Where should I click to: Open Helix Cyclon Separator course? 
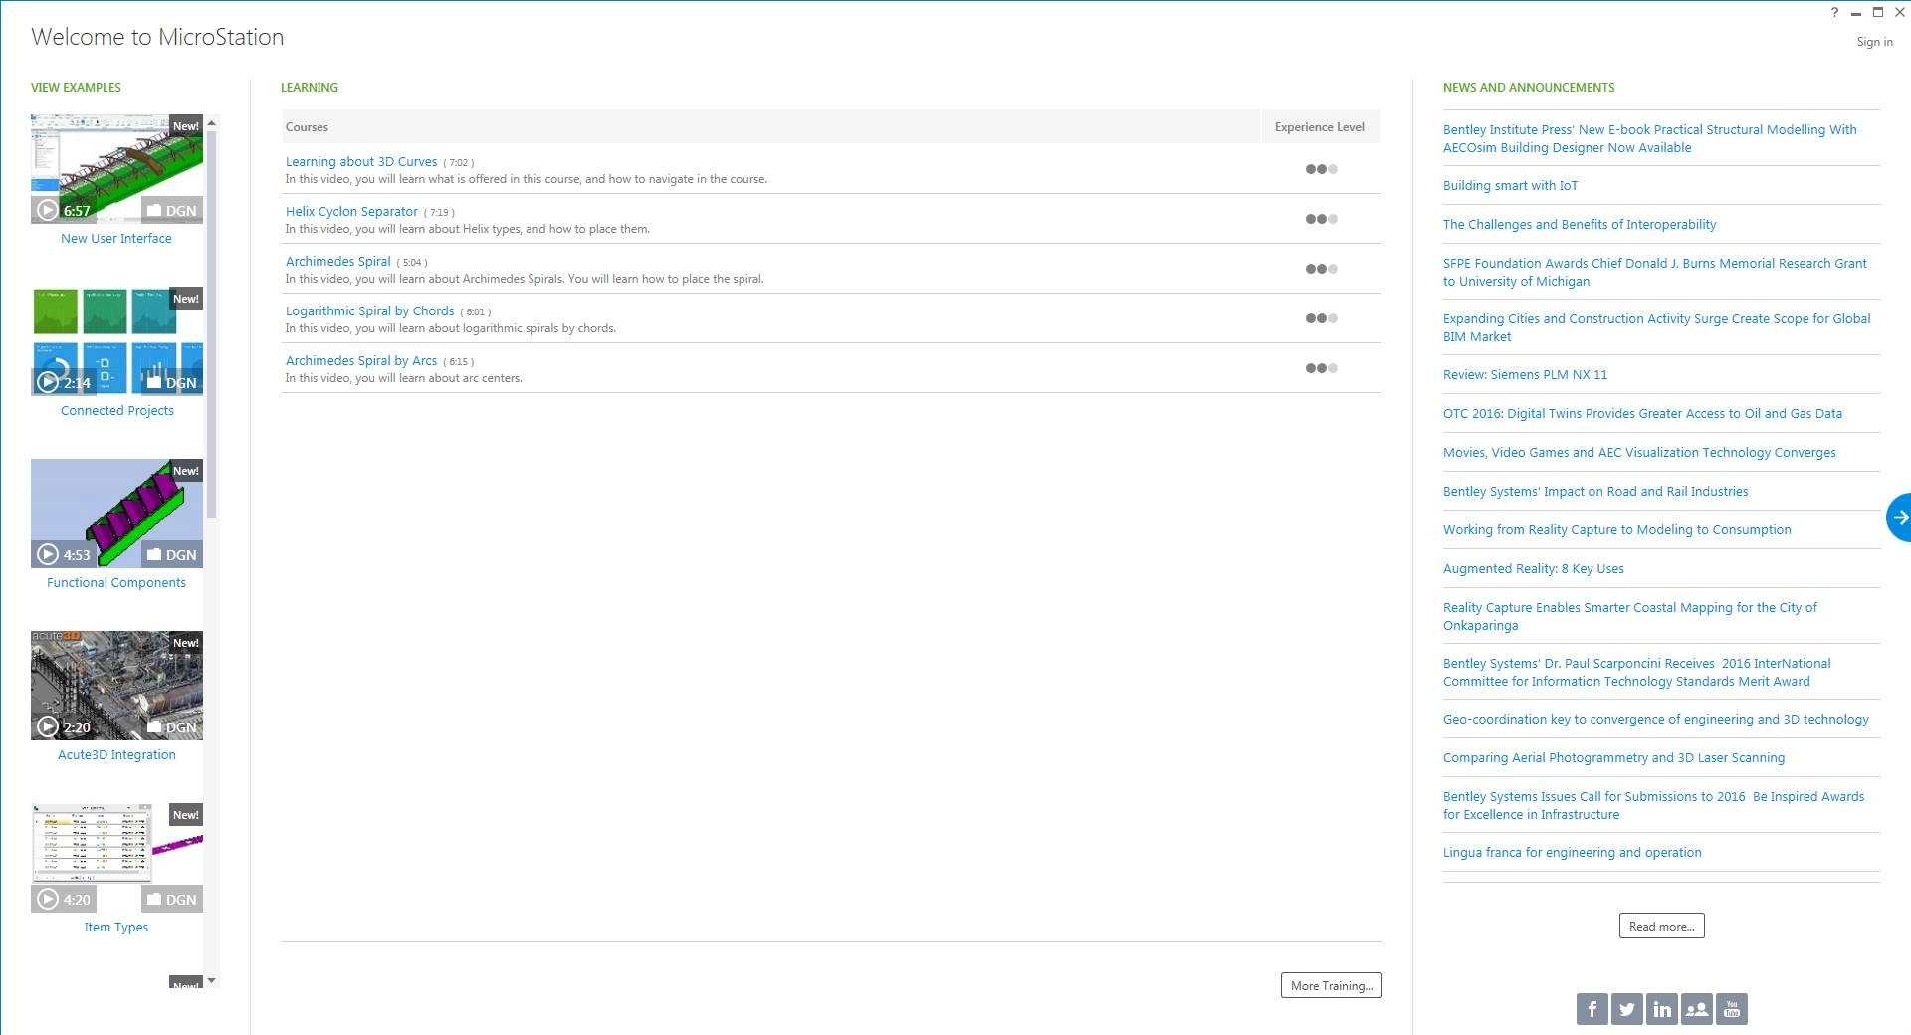(351, 211)
